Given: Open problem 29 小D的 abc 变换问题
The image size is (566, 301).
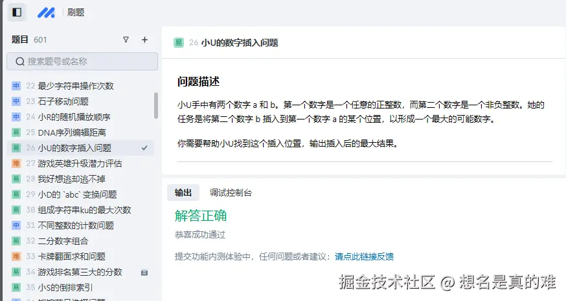Looking at the screenshot, I should (x=80, y=194).
